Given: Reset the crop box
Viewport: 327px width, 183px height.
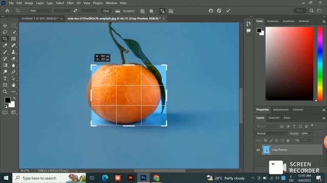Looking at the screenshot, I should click(x=211, y=11).
